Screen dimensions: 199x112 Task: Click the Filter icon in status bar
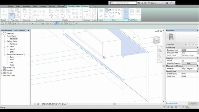(187, 107)
